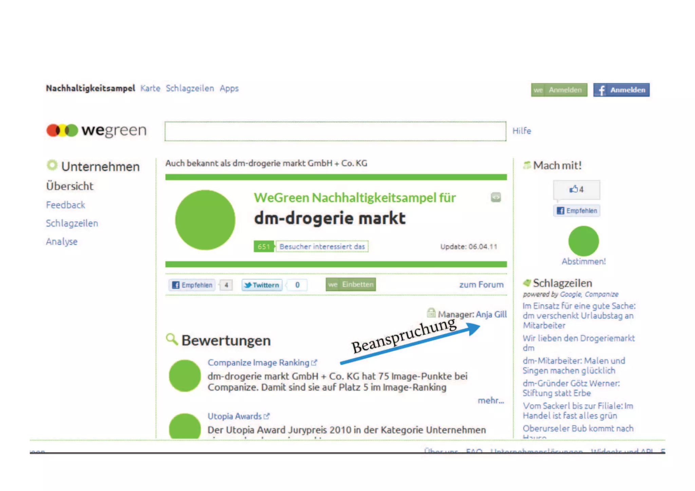The width and height of the screenshot is (695, 491).
Task: Open the Karte navigation item
Action: click(150, 89)
